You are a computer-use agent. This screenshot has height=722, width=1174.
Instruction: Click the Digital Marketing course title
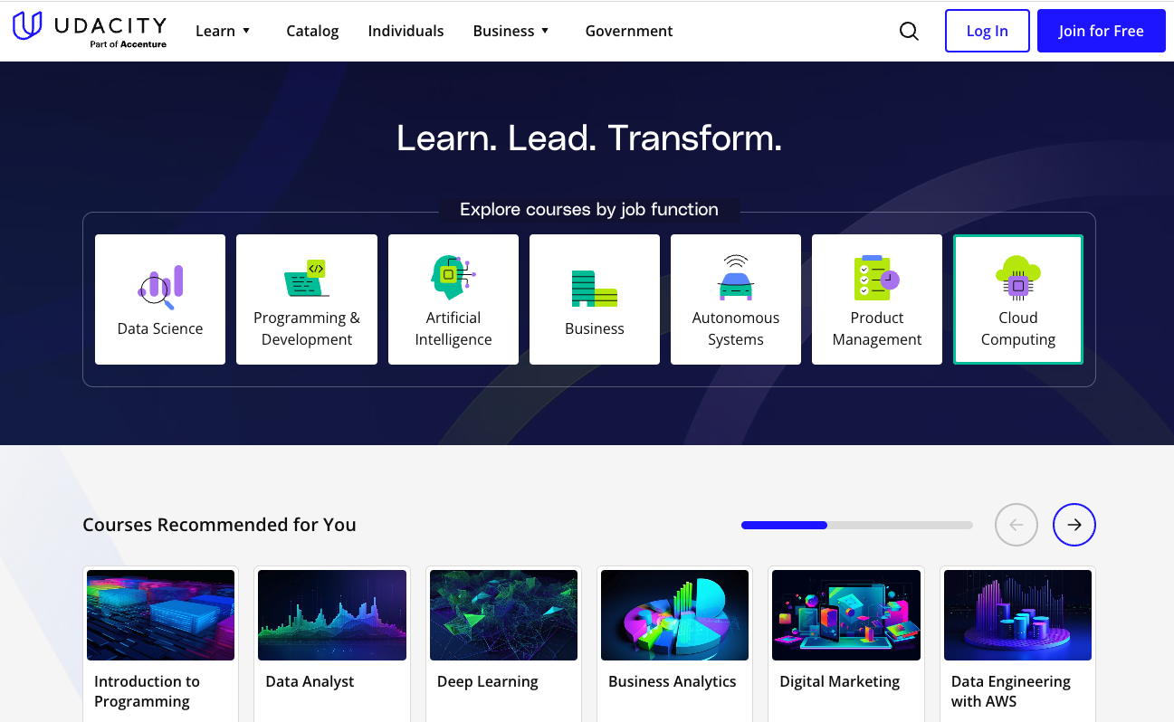click(839, 681)
